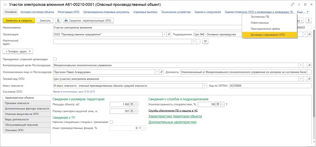Open calculator for Размер санитарно-защитной зоны
316x147 pixels.
(132, 111)
